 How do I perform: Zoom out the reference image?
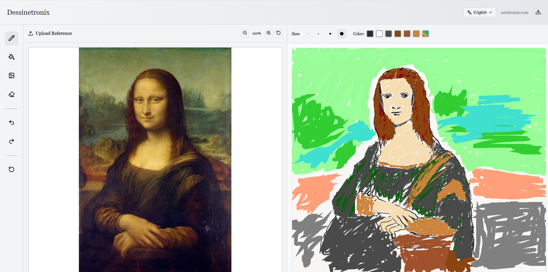coord(245,33)
